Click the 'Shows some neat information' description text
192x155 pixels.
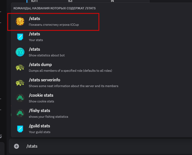coord(74,86)
